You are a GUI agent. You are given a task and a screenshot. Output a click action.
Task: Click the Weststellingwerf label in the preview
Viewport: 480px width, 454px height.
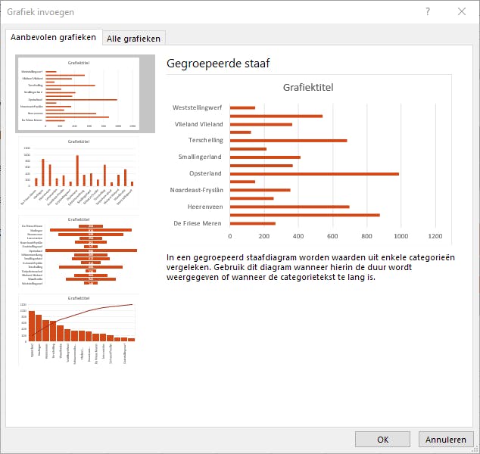[x=197, y=107]
